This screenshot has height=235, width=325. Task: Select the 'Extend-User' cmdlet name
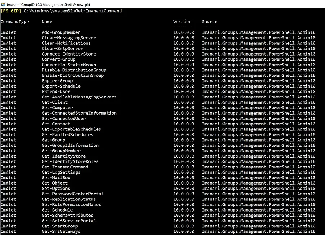pos(56,92)
